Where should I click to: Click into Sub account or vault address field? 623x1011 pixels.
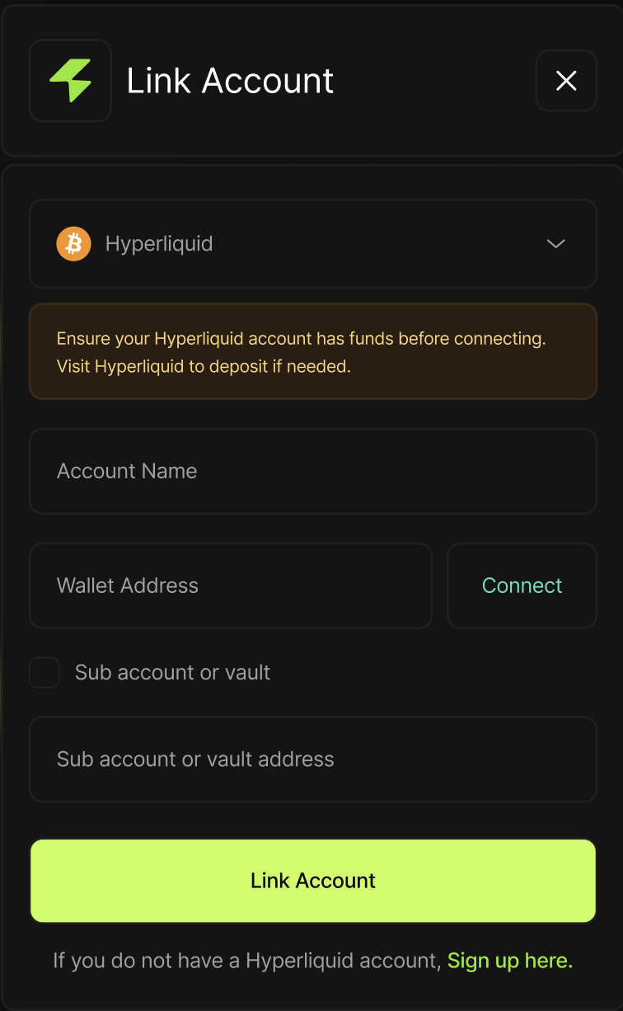[x=313, y=759]
